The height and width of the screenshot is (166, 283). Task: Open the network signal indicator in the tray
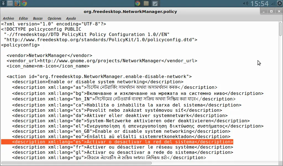(x=273, y=3)
